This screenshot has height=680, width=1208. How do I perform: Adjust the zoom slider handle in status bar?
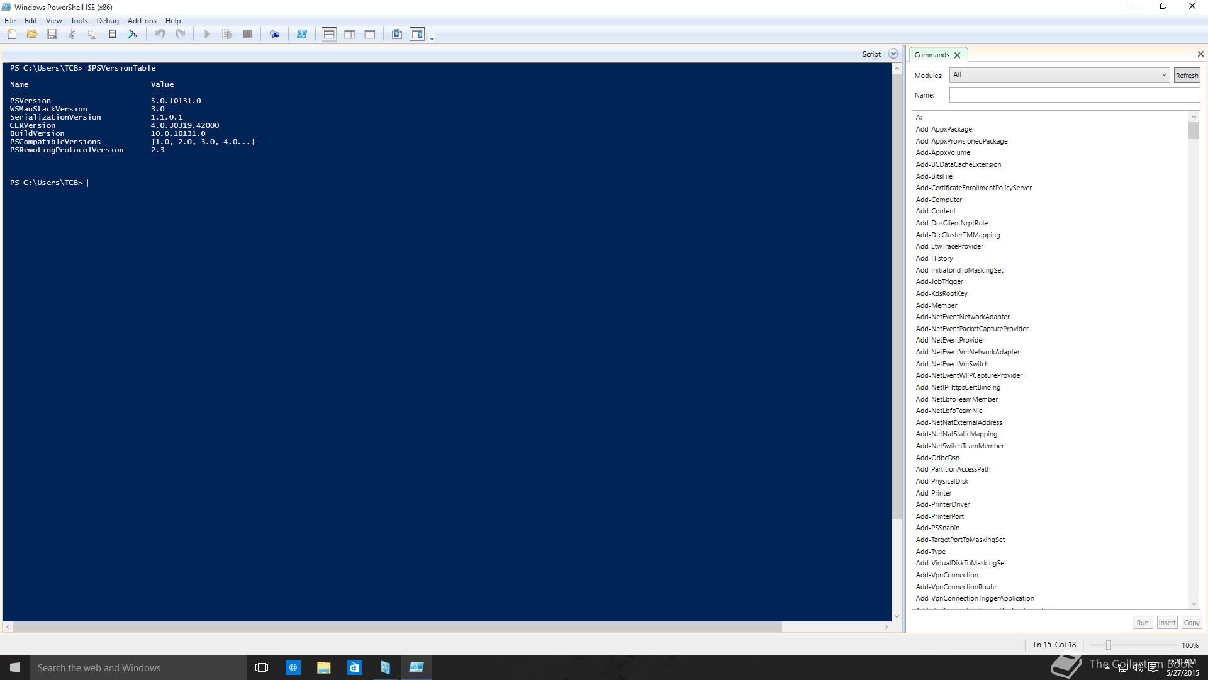pos(1109,645)
